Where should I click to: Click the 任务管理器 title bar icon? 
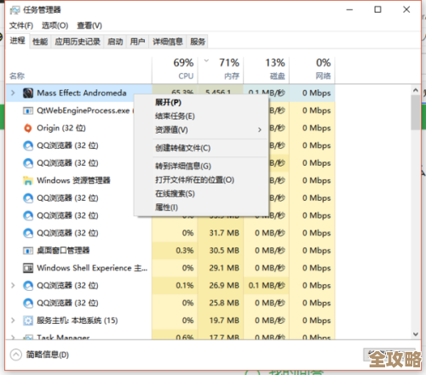click(14, 10)
